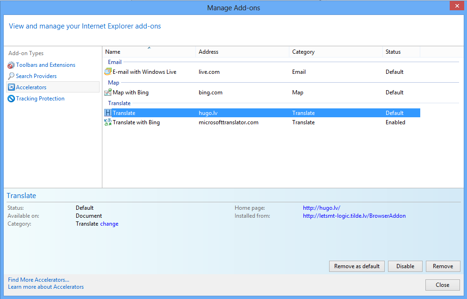Screen dimensions: 467x299
Task: Click Default status of Map with Bing
Action: coord(395,92)
